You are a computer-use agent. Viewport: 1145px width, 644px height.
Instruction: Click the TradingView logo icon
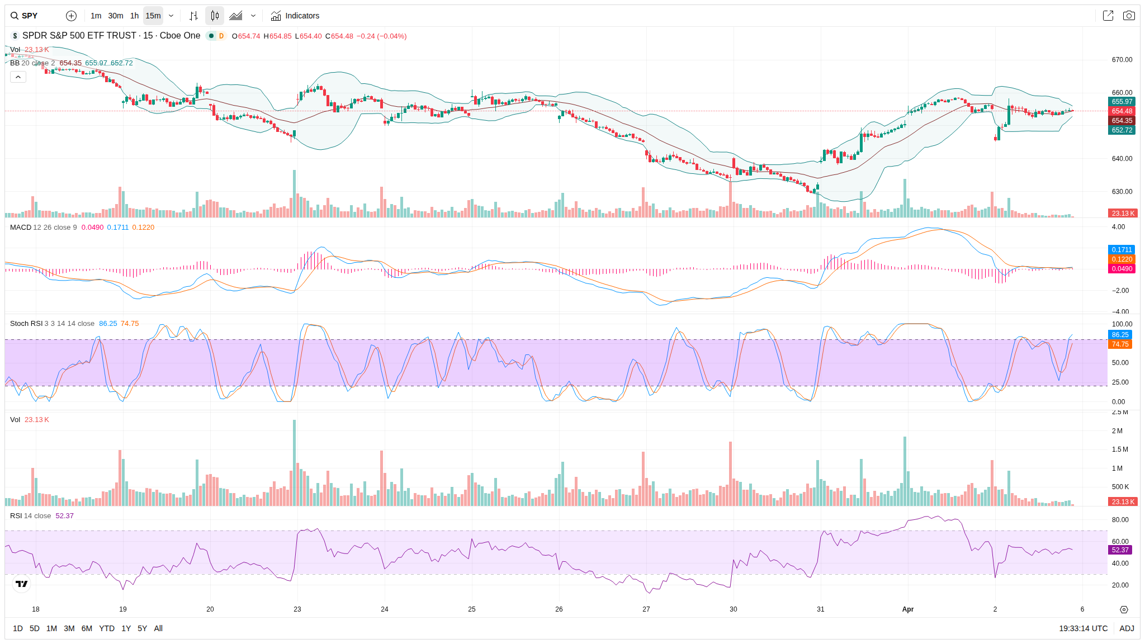pyautogui.click(x=21, y=584)
